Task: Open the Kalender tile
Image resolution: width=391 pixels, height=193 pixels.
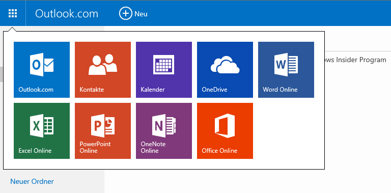Action: (x=164, y=70)
